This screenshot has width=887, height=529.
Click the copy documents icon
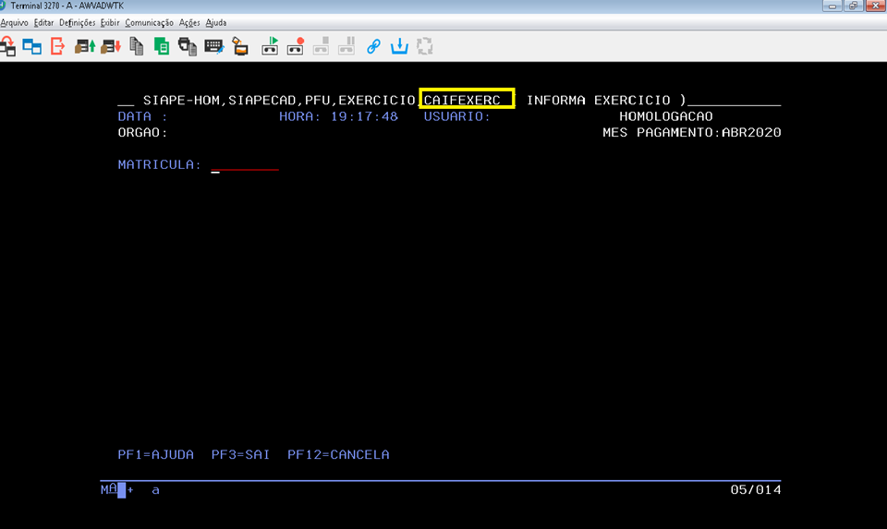(137, 45)
